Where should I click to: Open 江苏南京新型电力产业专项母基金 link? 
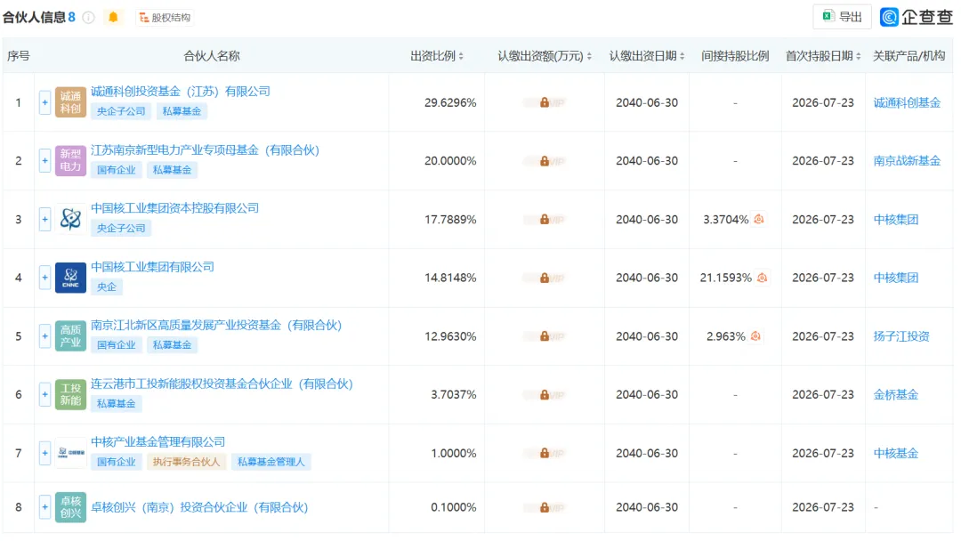pyautogui.click(x=205, y=150)
